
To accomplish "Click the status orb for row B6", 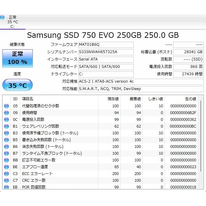I will click(6, 147).
